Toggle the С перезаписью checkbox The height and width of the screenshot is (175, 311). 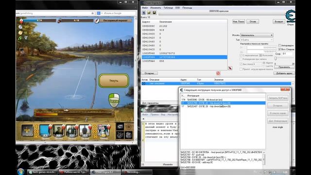tap(241, 55)
